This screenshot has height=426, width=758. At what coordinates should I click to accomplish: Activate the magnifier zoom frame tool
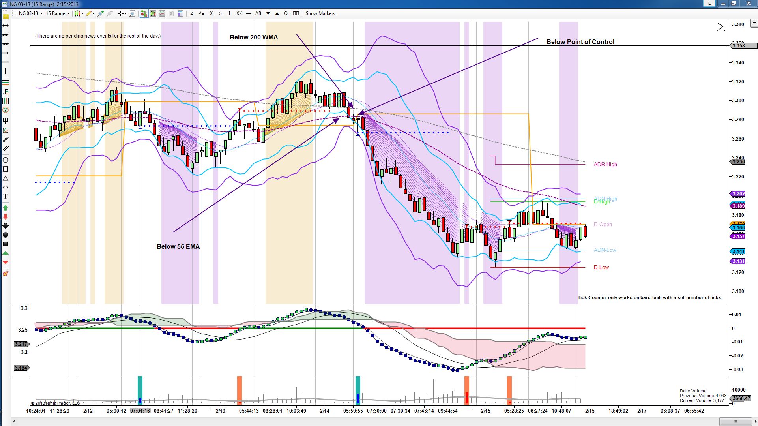[132, 13]
